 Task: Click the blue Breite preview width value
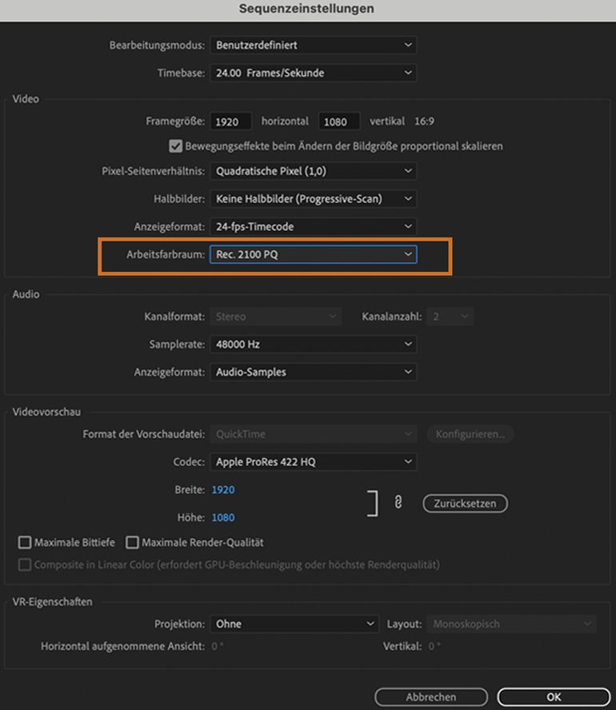223,489
